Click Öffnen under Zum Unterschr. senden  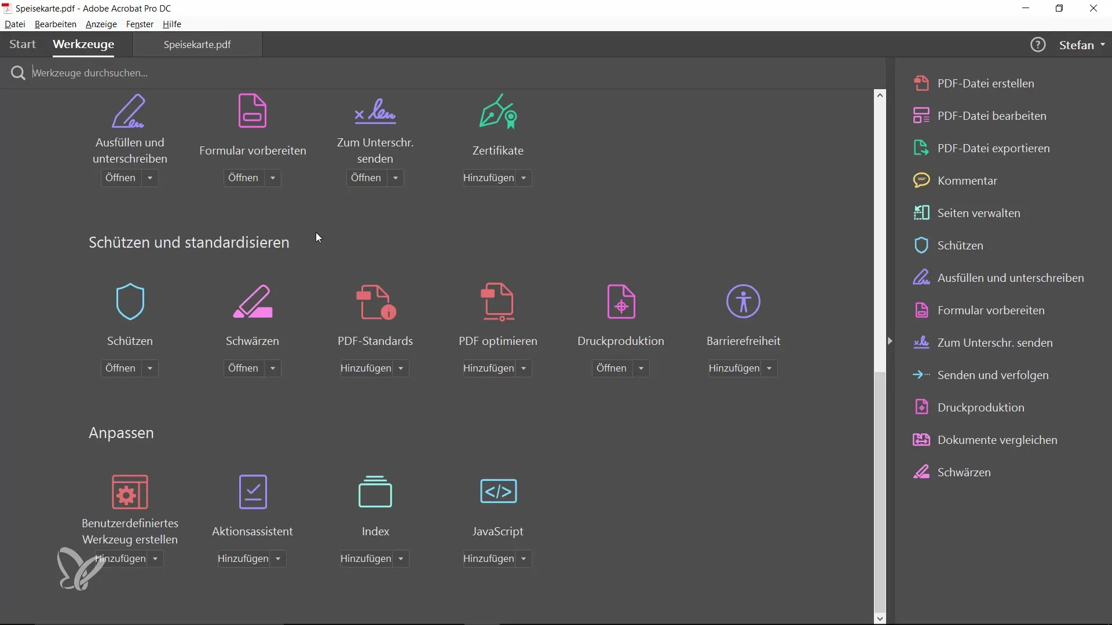tap(366, 178)
